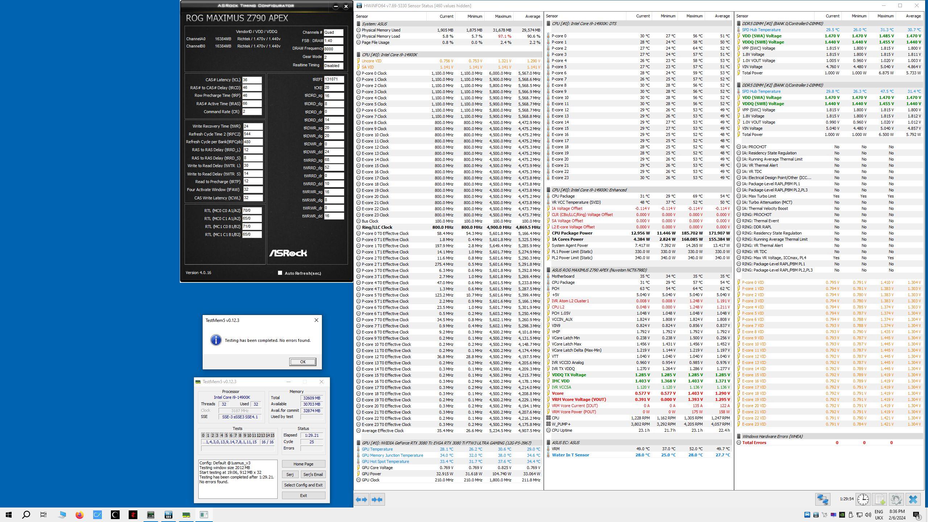Click third panel Sensor column header
The image size is (928, 522).
click(774, 16)
